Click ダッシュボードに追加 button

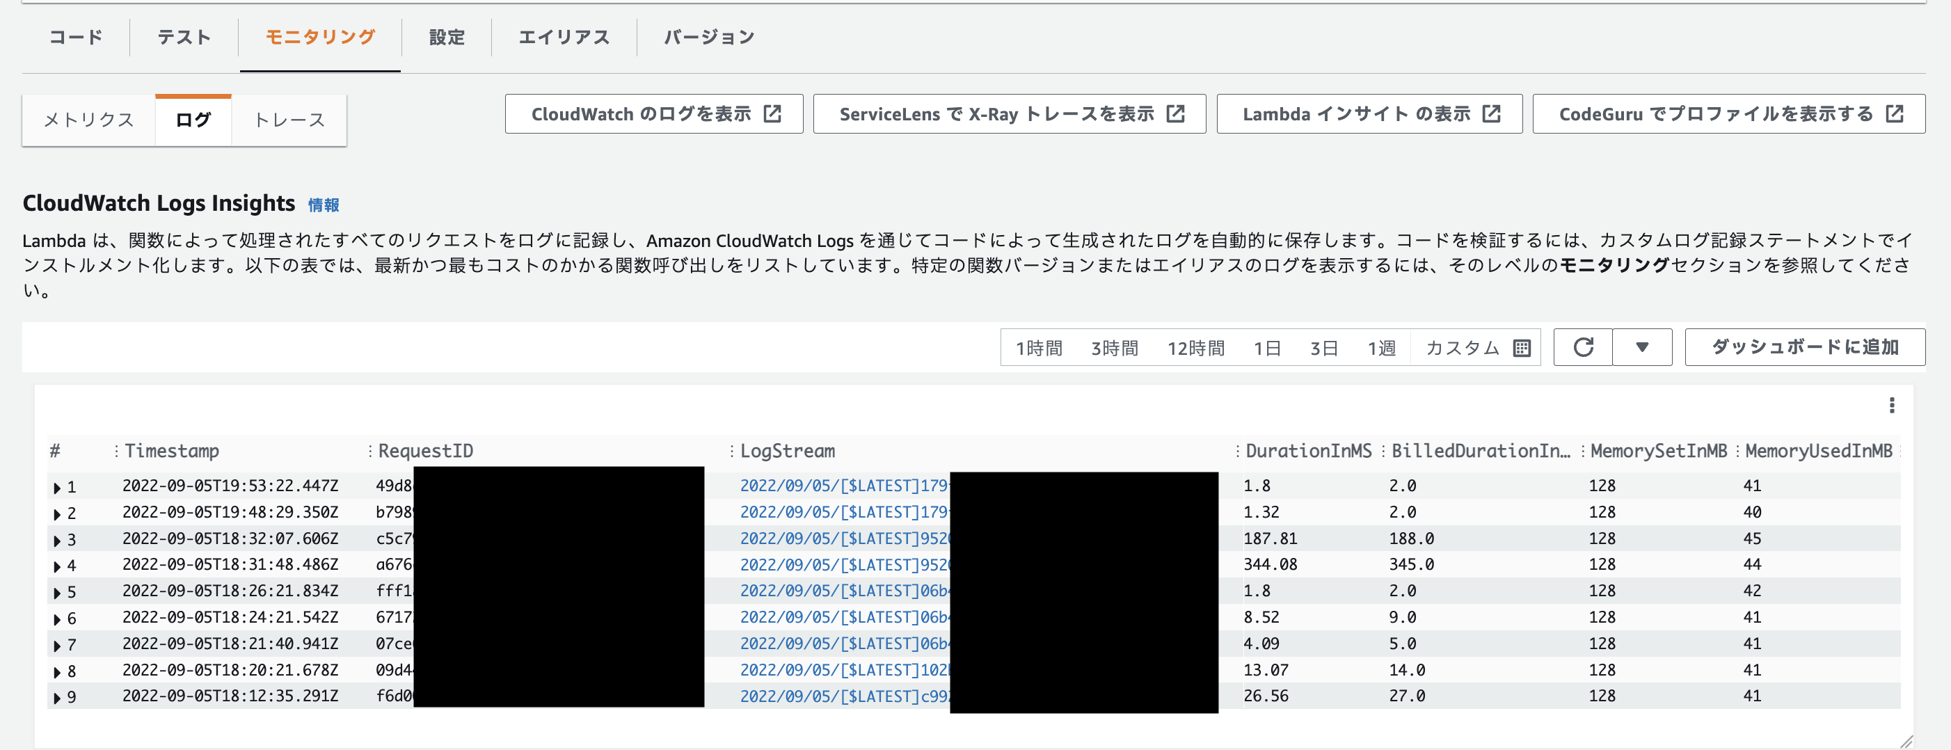pos(1805,347)
